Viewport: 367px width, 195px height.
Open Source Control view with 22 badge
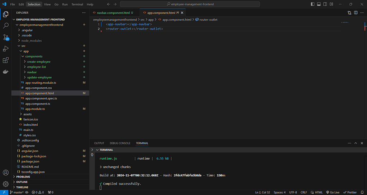pyautogui.click(x=6, y=37)
